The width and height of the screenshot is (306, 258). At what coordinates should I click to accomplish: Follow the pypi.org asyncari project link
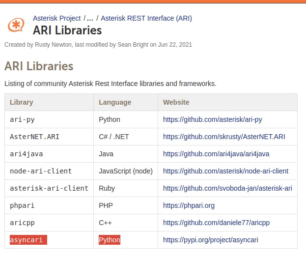pyautogui.click(x=211, y=240)
